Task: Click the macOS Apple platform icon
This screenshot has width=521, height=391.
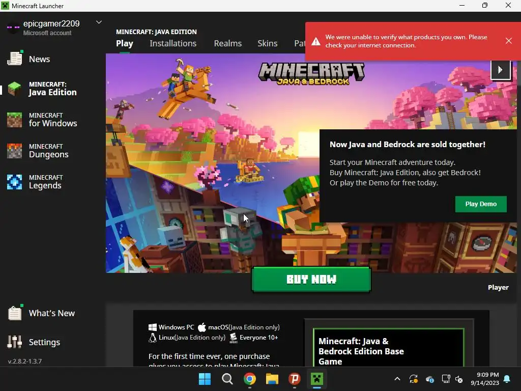Action: pos(202,327)
